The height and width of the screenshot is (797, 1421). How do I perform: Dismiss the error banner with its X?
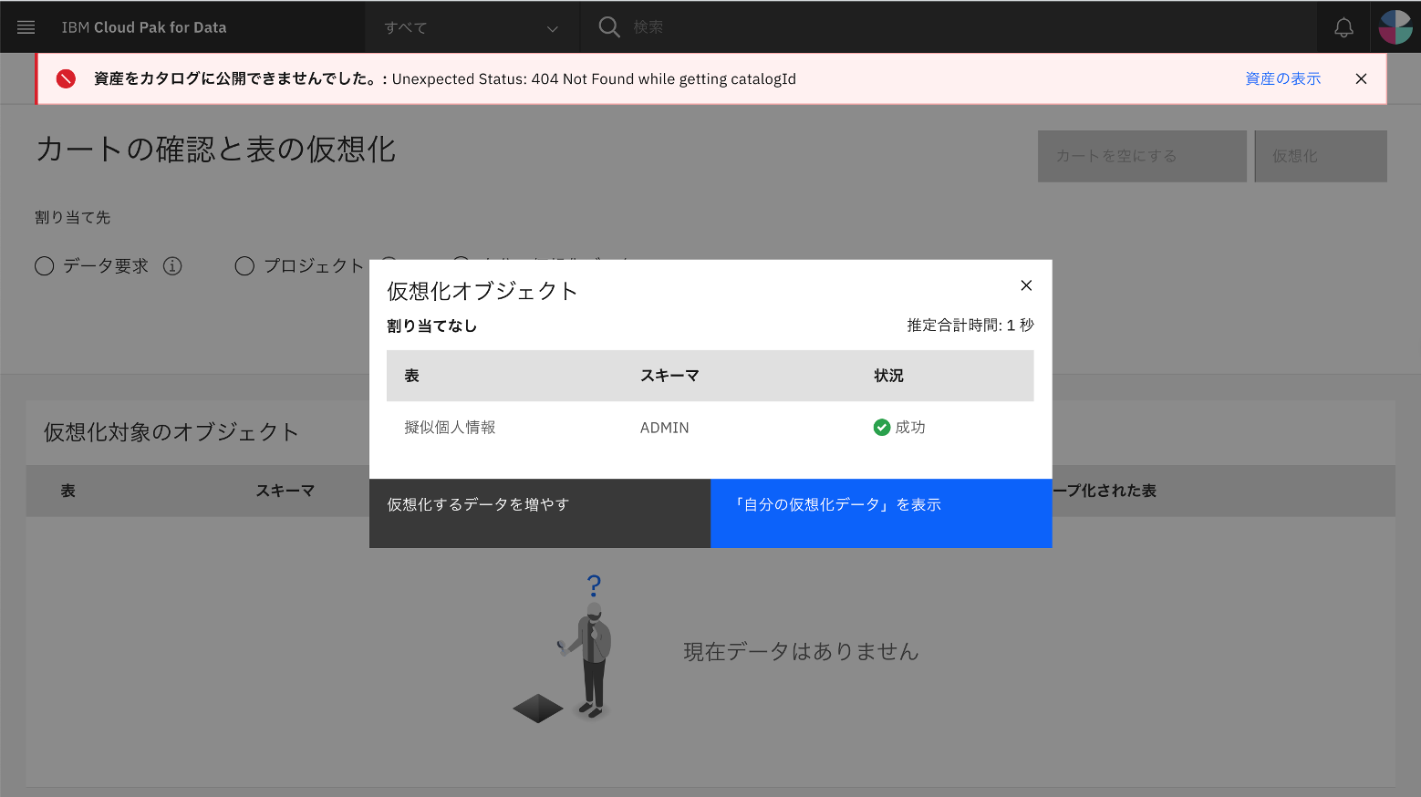click(x=1361, y=78)
